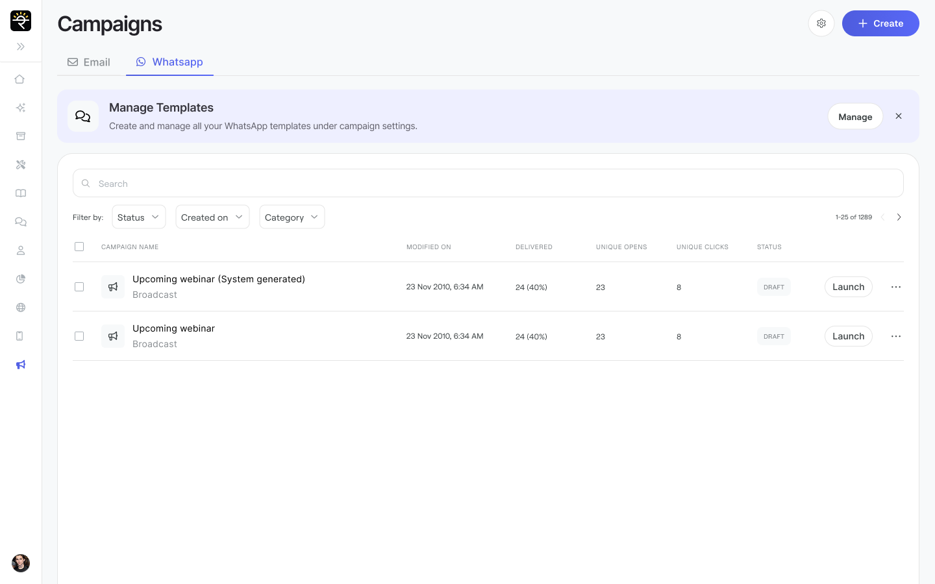
Task: Select the Whatsapp tab
Action: click(x=169, y=62)
